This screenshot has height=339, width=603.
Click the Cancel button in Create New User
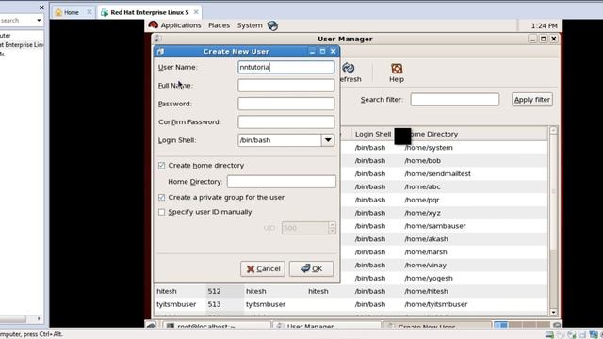(x=263, y=268)
